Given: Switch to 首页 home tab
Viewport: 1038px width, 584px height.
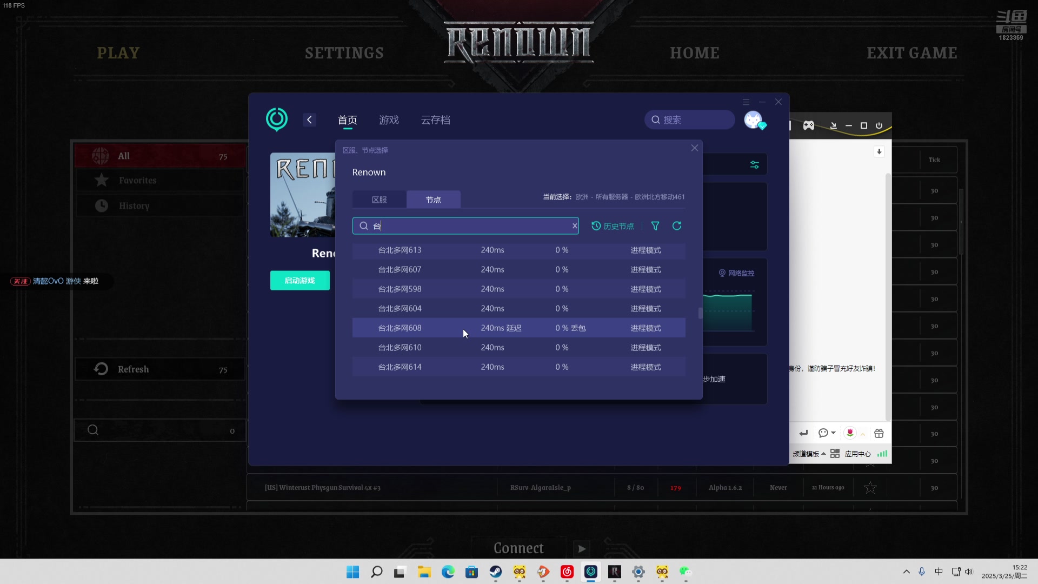Looking at the screenshot, I should (347, 120).
